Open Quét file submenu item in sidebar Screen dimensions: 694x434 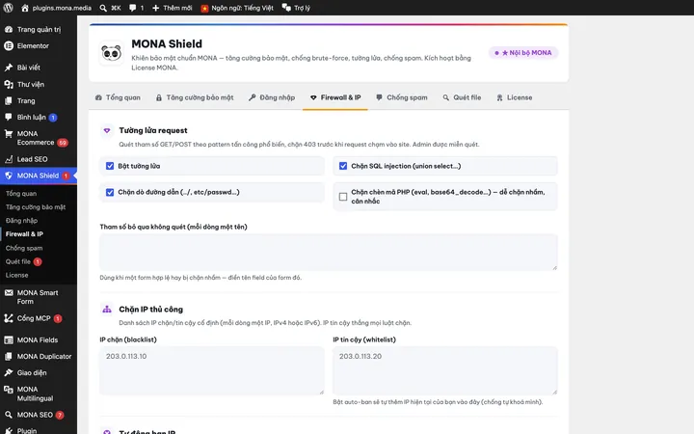[x=23, y=261]
